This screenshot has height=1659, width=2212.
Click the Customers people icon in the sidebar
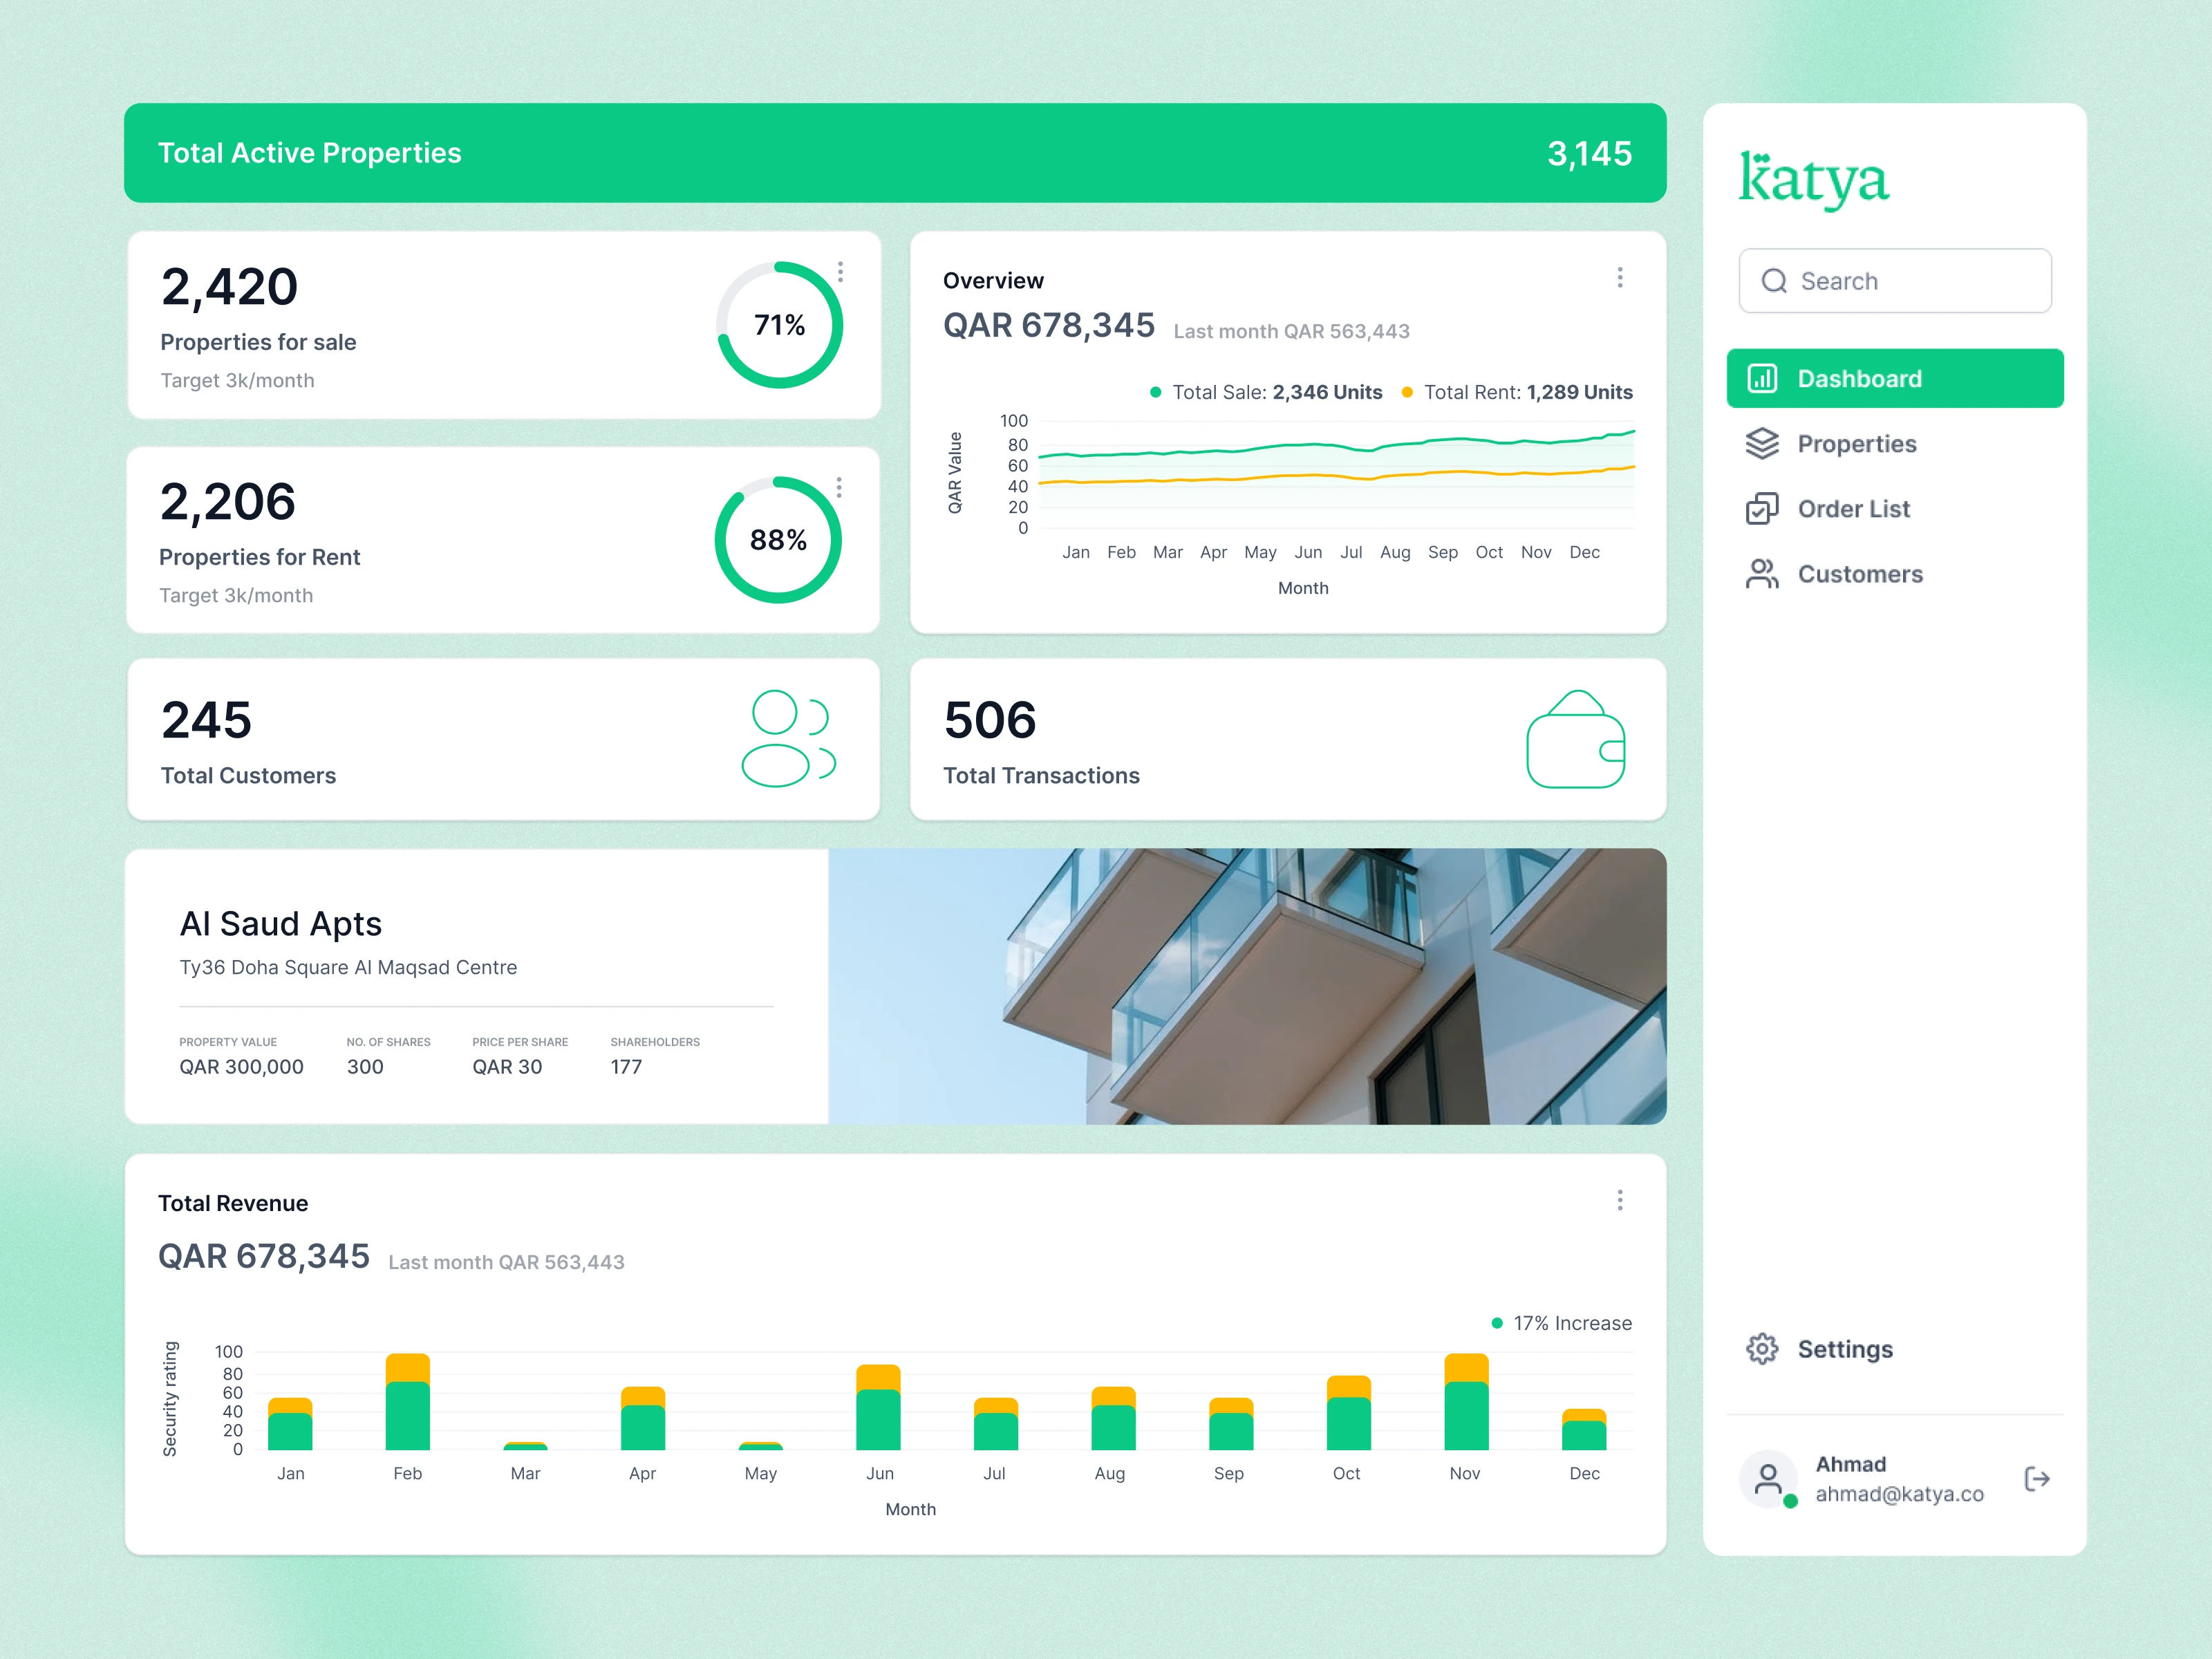1762,573
